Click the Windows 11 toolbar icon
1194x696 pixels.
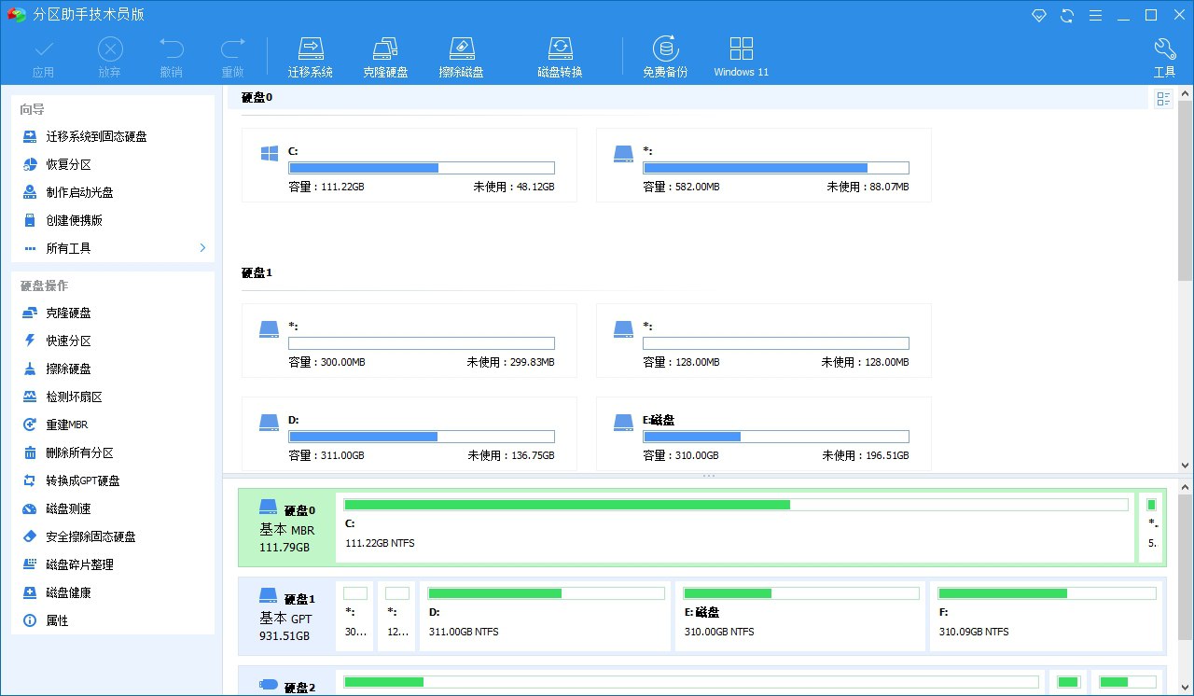[x=741, y=53]
